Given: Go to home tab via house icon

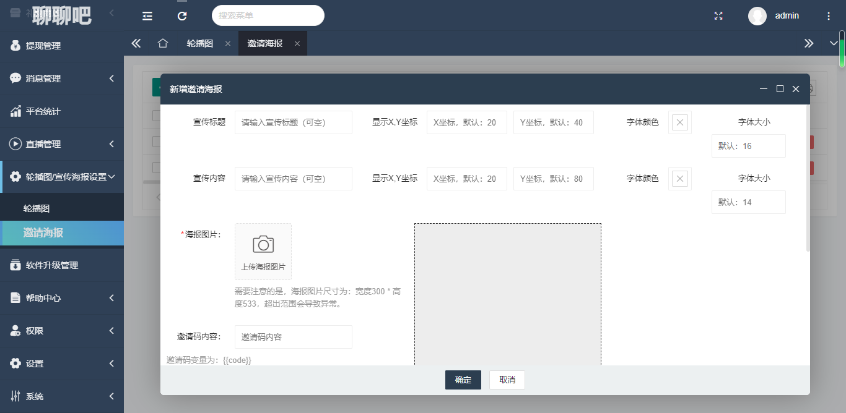Looking at the screenshot, I should click(163, 43).
